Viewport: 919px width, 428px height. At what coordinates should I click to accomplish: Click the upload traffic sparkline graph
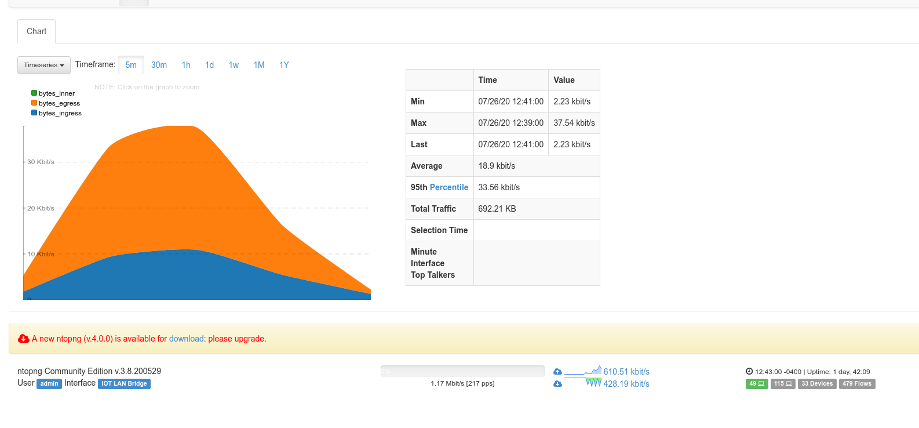tap(583, 371)
